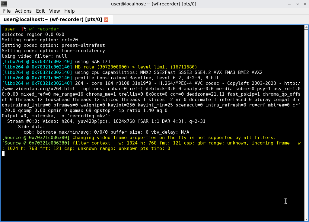Click the terminal icon in title bar
Screen dimensions: 309x222
click(x=4, y=4)
